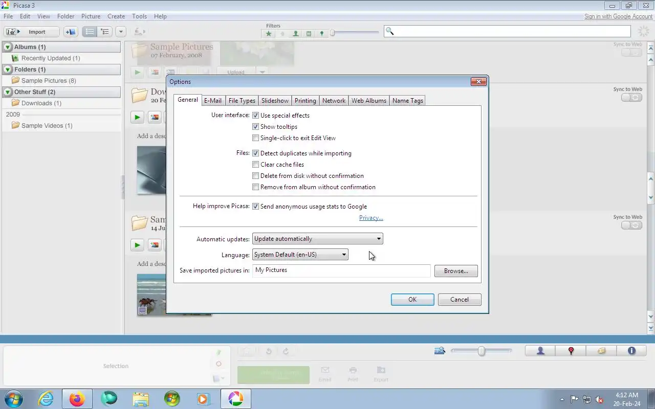Click the Save imported pictures in field
Viewport: 655px width, 409px height.
(341, 270)
